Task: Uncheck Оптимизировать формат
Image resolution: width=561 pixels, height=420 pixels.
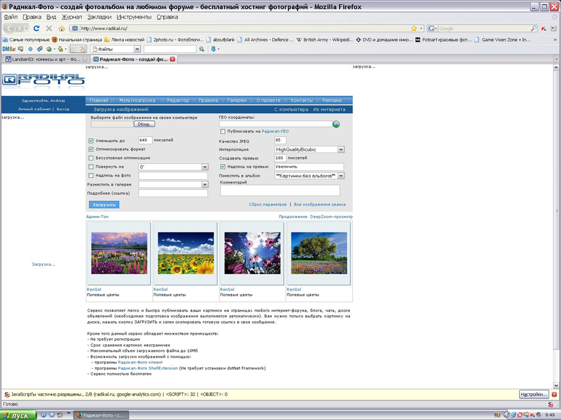Action: (x=91, y=149)
